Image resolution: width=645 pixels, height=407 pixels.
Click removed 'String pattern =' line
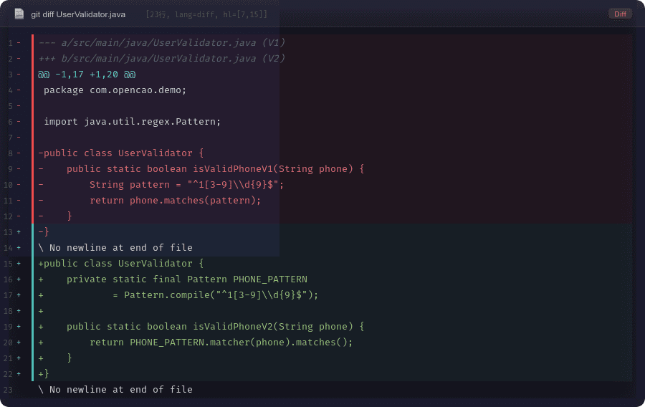pos(161,185)
